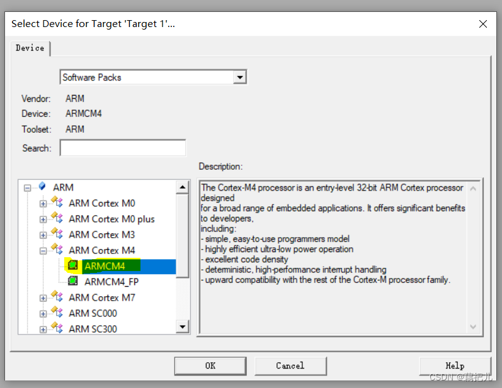Select the ARM SC000 row
Screen dimensions: 502x388
[93, 313]
